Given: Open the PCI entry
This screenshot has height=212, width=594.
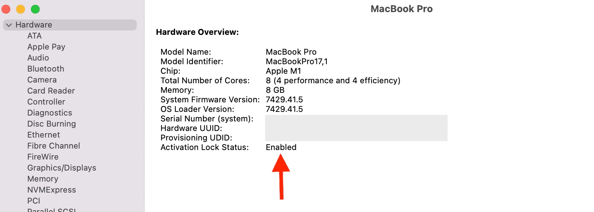Looking at the screenshot, I should coord(34,201).
